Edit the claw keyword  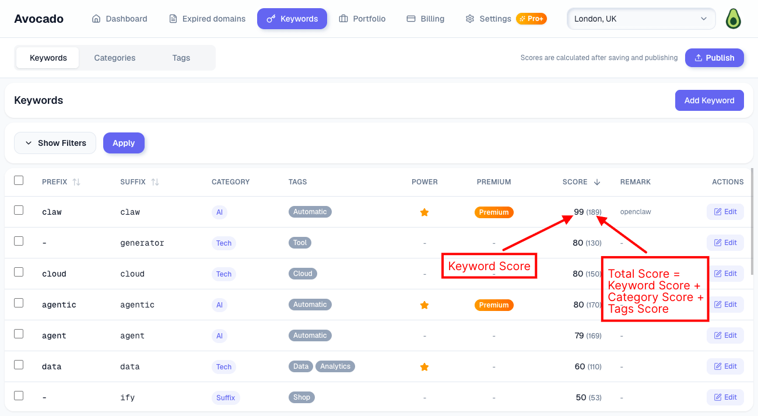(x=725, y=212)
